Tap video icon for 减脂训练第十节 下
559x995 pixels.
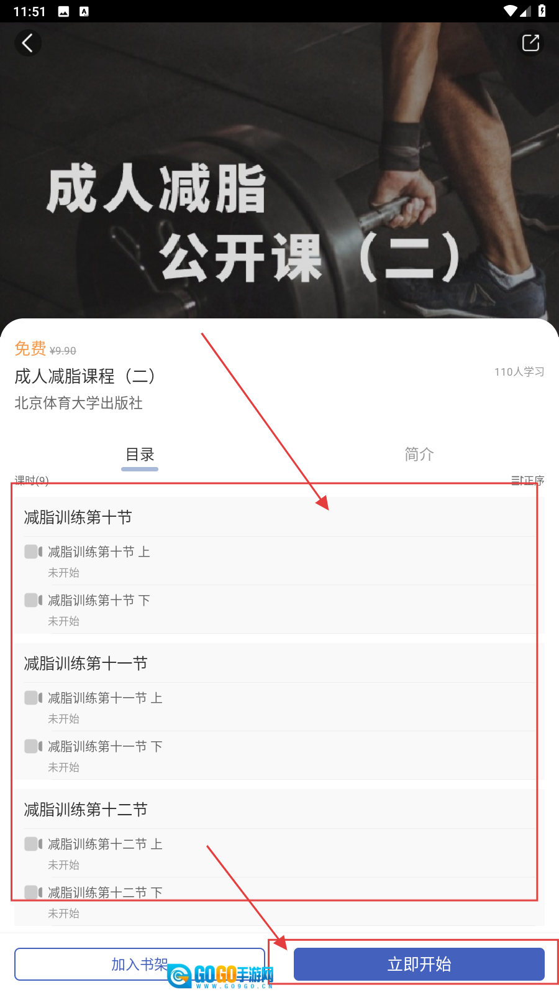34,600
